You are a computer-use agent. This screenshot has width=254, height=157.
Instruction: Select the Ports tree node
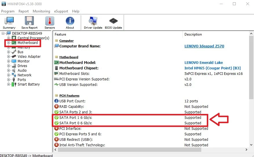[x=22, y=80]
